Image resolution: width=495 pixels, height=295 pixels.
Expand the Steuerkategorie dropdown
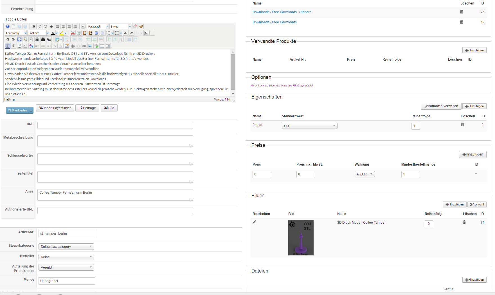[66, 246]
